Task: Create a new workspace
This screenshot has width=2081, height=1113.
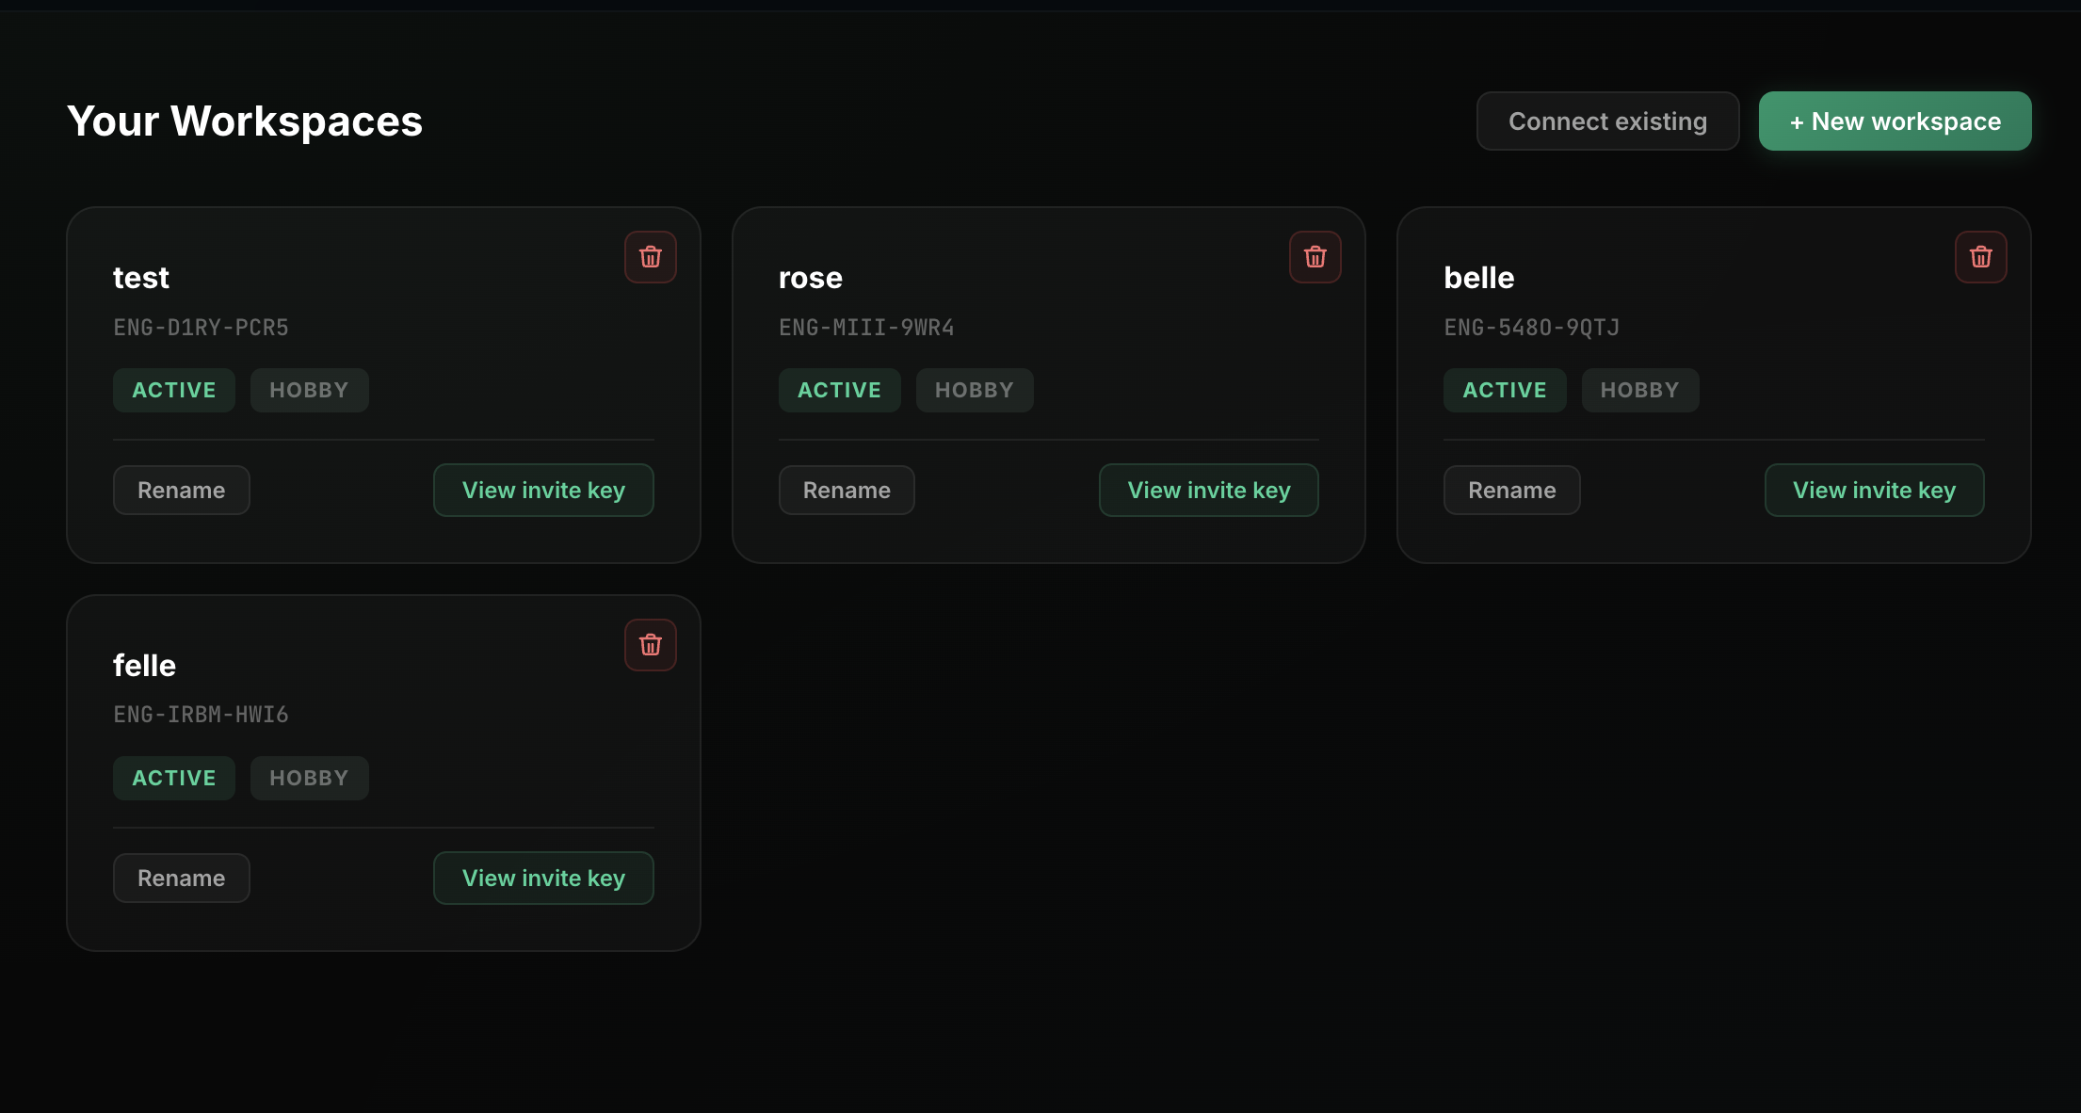Action: point(1895,121)
